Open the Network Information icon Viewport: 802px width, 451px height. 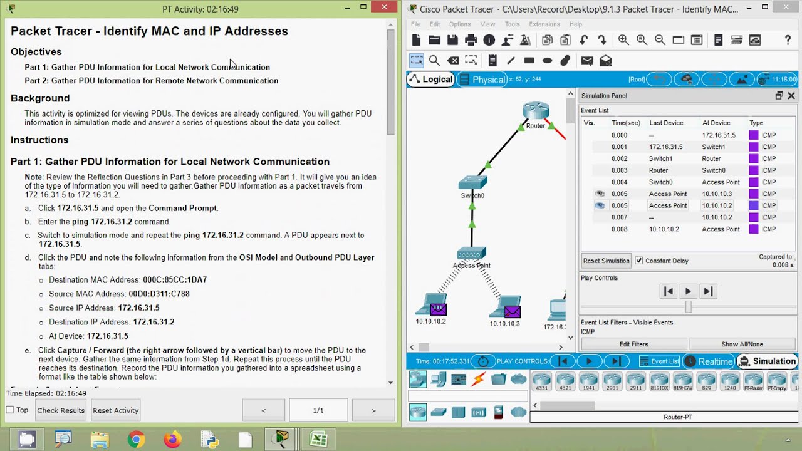[x=489, y=40]
